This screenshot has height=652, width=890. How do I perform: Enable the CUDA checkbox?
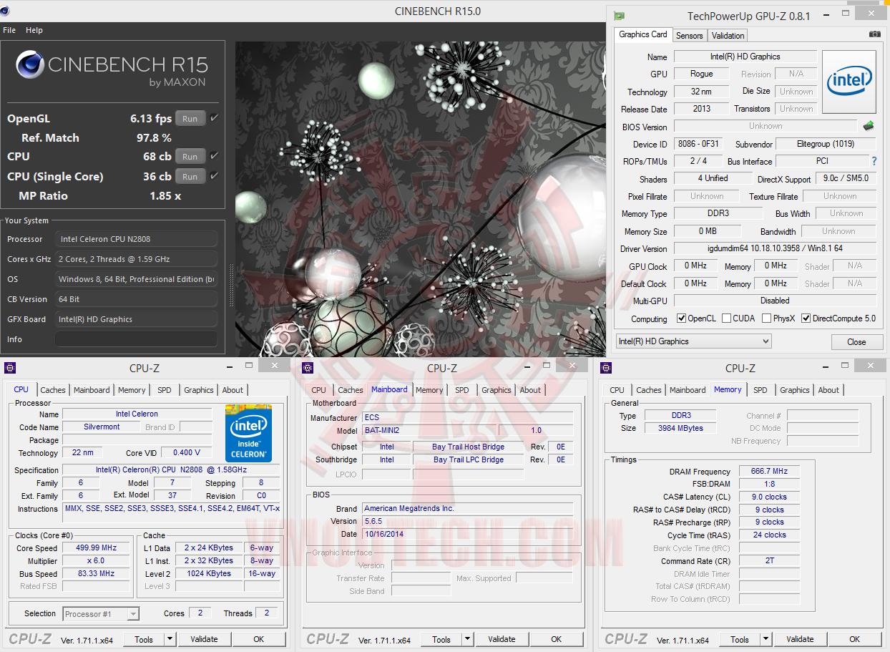(x=726, y=318)
